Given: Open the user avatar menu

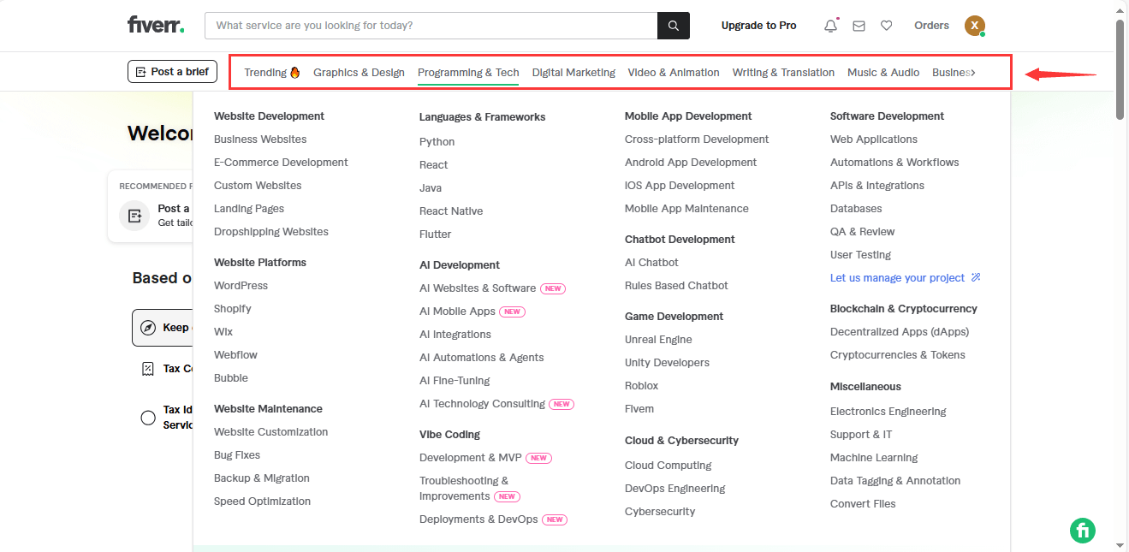Looking at the screenshot, I should [975, 26].
